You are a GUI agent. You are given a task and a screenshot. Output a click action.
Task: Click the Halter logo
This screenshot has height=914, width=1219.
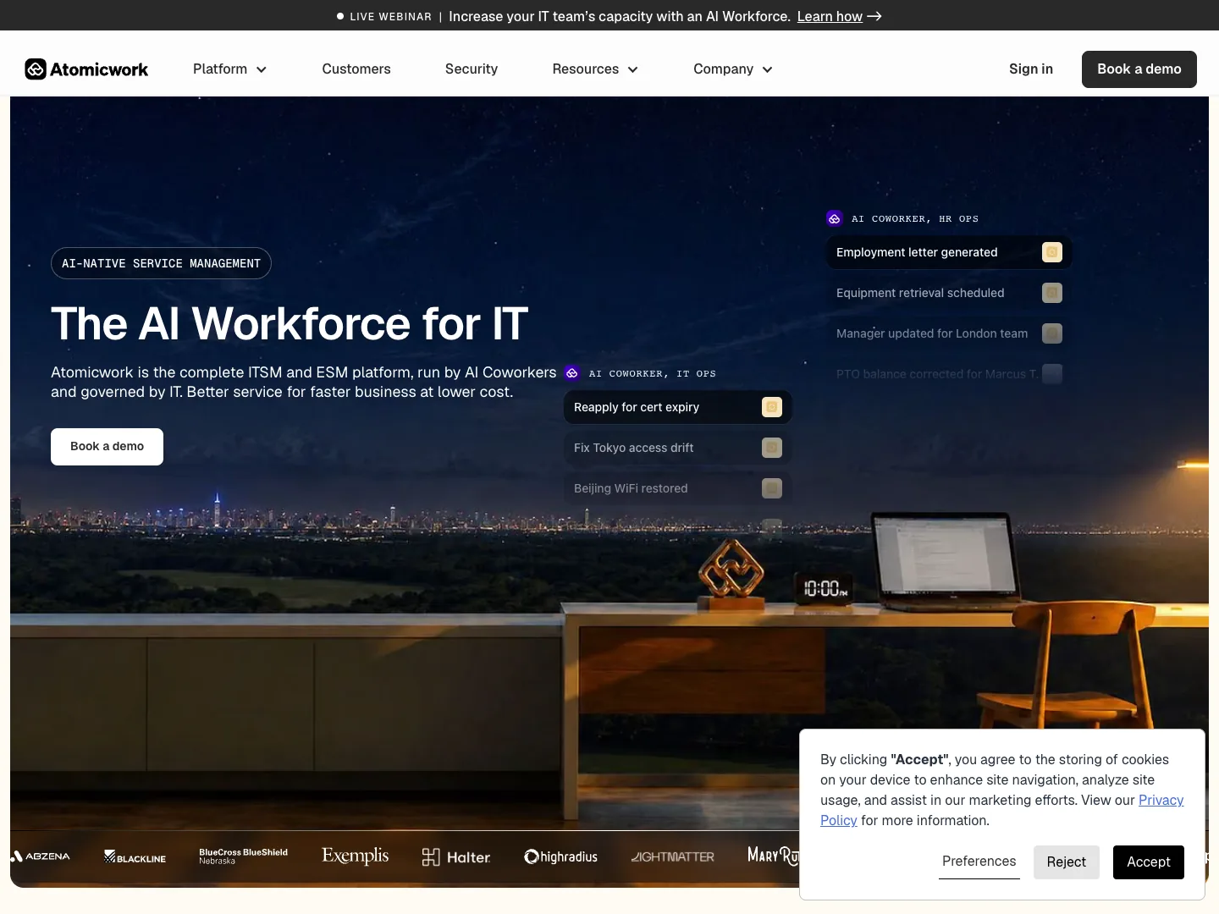456,857
